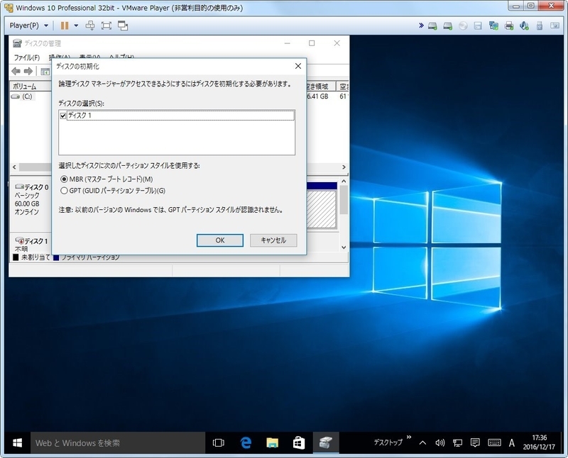Click the second hard disk device icon

coord(448,26)
